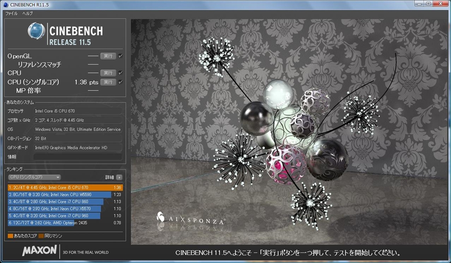Select ranking row Intel Core i5 CPU 670

click(x=65, y=187)
